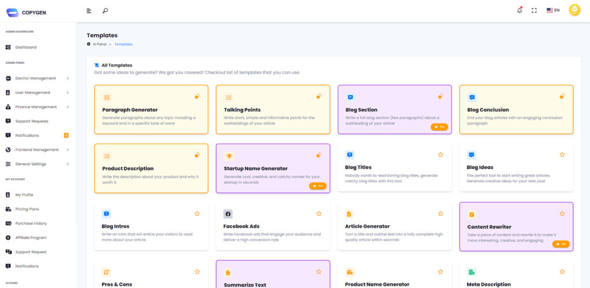Open the Affiliate Program link
Screen dimensions: 590x288
point(31,237)
